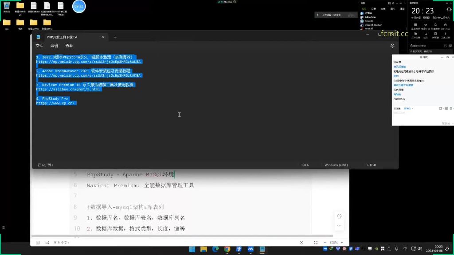Screen dimensions: 454x255
Task: Click line 10 数据库数据 text in editor
Action: tap(136, 229)
